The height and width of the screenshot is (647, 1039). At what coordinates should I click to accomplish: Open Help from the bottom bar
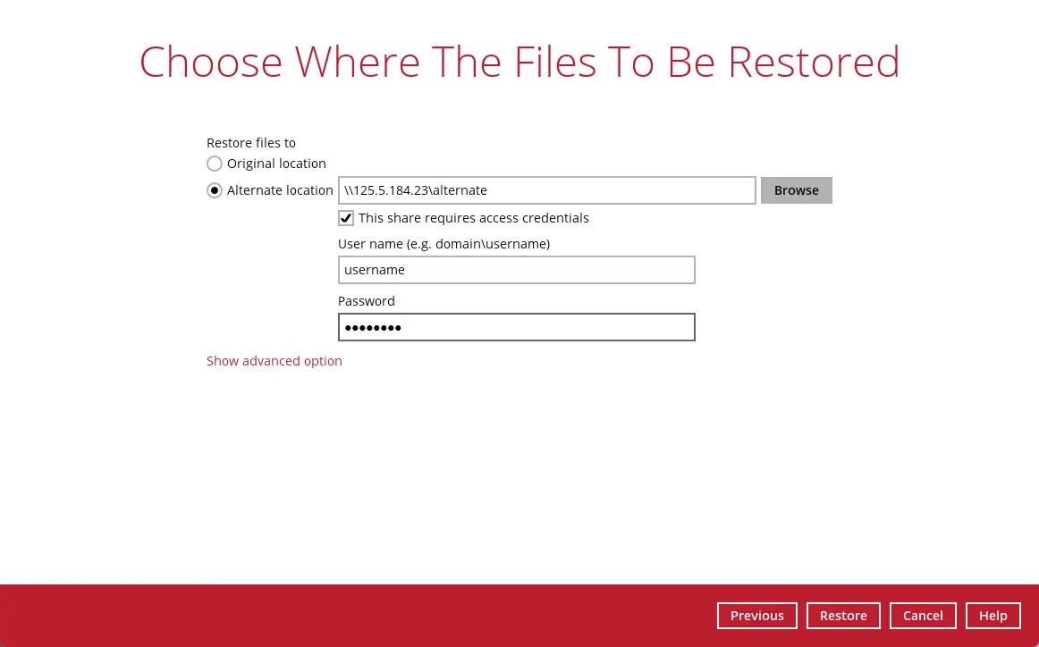coord(993,616)
